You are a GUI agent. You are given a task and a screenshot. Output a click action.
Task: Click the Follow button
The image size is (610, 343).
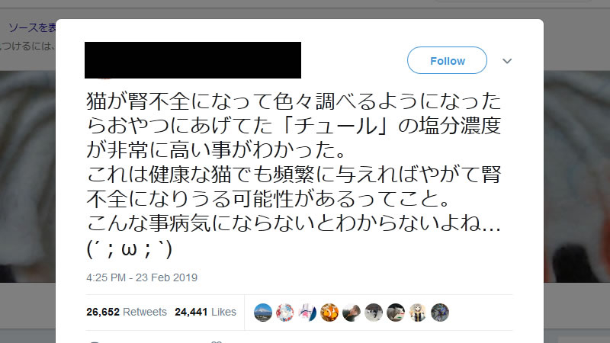point(447,60)
